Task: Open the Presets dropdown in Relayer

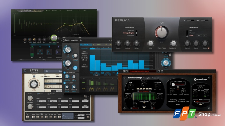Action: 85,53
